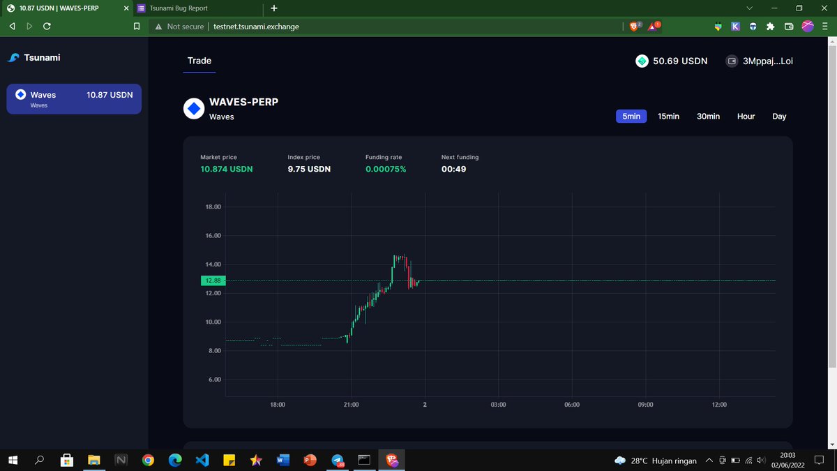Viewport: 837px width, 471px height.
Task: Go back in browser history
Action: (12, 26)
